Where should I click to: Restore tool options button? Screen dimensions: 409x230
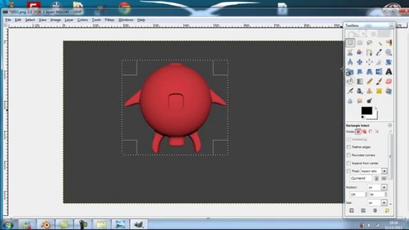(x=363, y=210)
